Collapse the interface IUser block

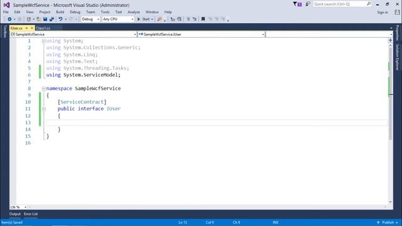(43, 109)
